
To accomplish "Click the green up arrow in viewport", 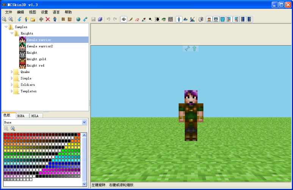I will 194,49.
